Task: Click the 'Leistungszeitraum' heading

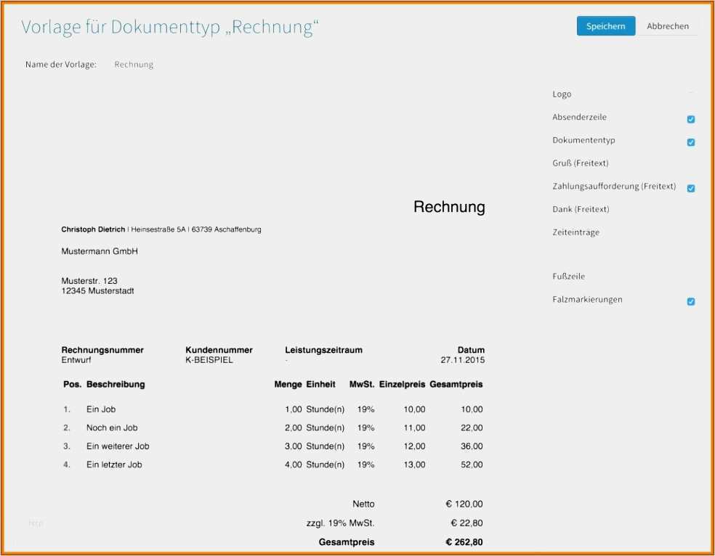Action: pos(324,350)
